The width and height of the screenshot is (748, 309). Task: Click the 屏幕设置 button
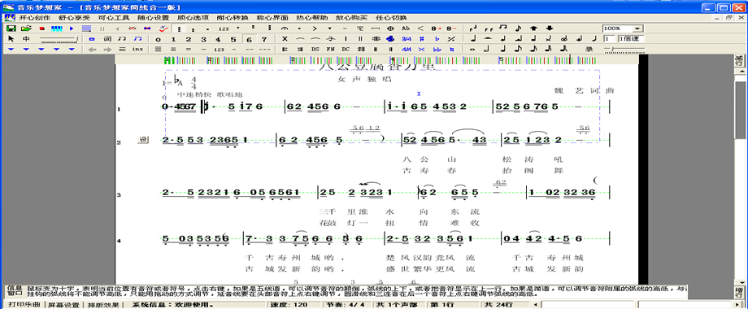(x=63, y=305)
